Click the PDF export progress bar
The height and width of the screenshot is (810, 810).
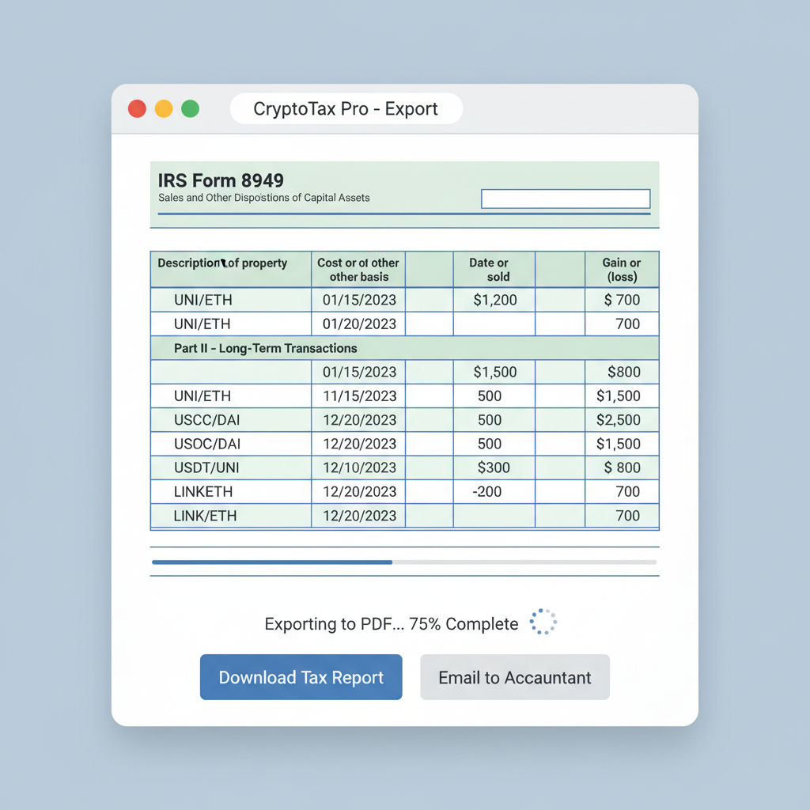[x=405, y=562]
